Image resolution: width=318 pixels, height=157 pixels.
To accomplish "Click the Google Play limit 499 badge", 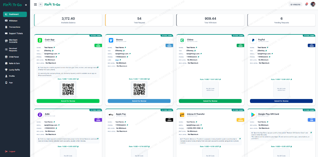I will [x=311, y=120].
